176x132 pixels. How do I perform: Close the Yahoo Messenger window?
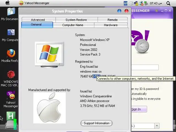(x=170, y=11)
